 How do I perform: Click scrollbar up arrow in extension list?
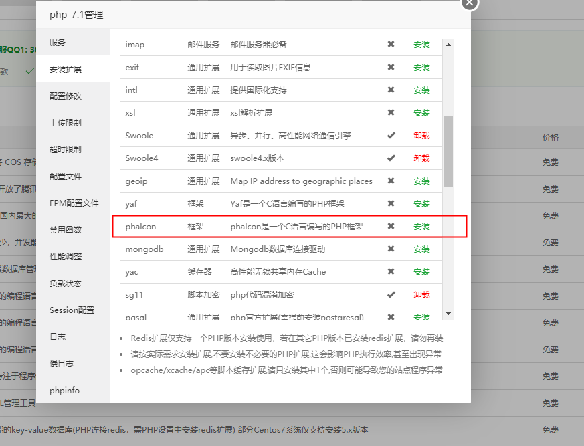click(x=448, y=45)
